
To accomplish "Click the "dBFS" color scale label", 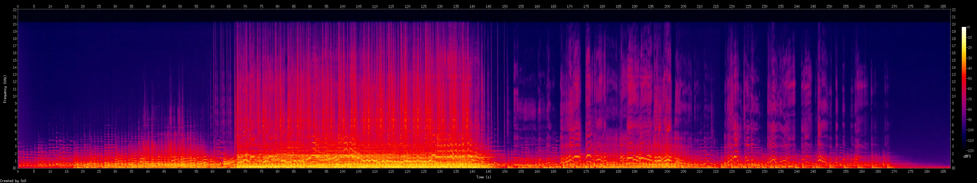I will tap(967, 156).
